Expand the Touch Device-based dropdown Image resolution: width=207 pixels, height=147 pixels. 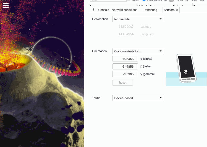click(x=138, y=98)
